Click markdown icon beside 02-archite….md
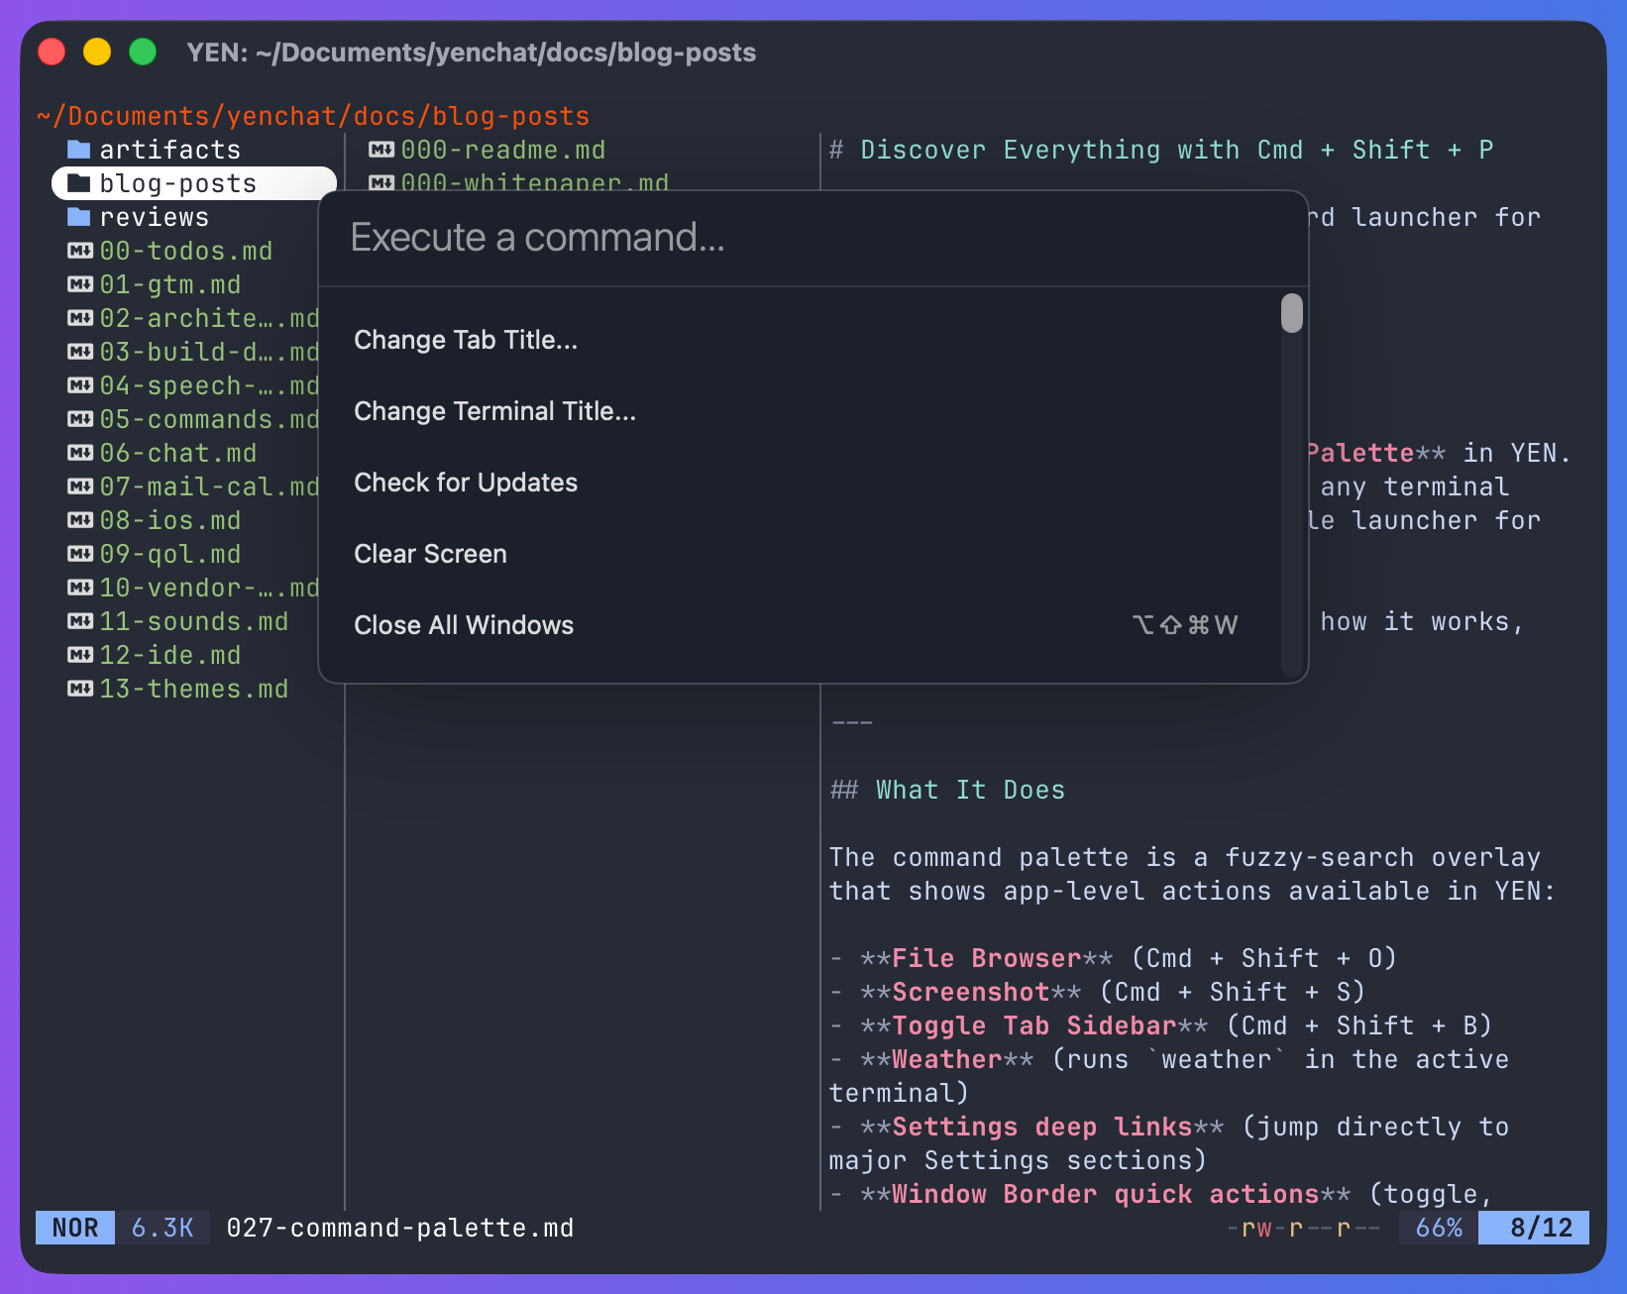The image size is (1627, 1294). pyautogui.click(x=80, y=318)
